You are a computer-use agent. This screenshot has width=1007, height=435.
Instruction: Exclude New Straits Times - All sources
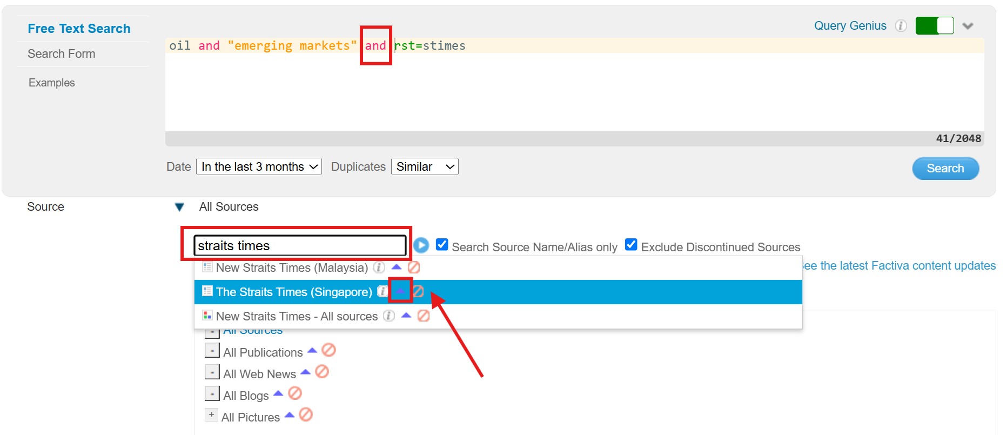click(x=424, y=316)
